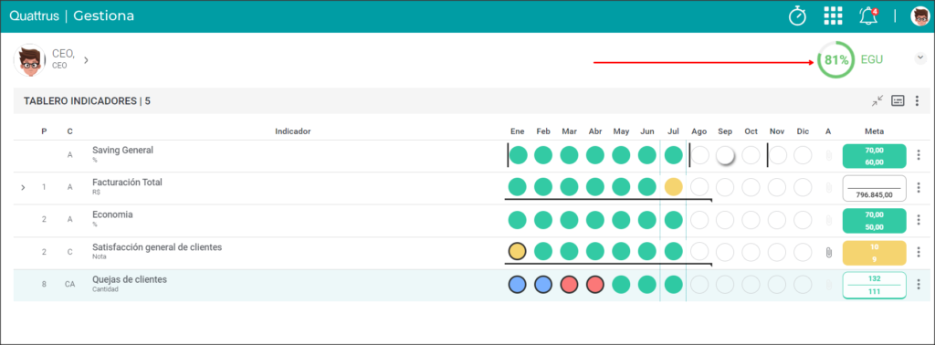
Task: Open the notifications bell
Action: point(869,16)
